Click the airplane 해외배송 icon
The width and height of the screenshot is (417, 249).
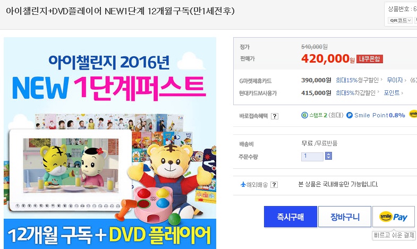click(x=243, y=184)
